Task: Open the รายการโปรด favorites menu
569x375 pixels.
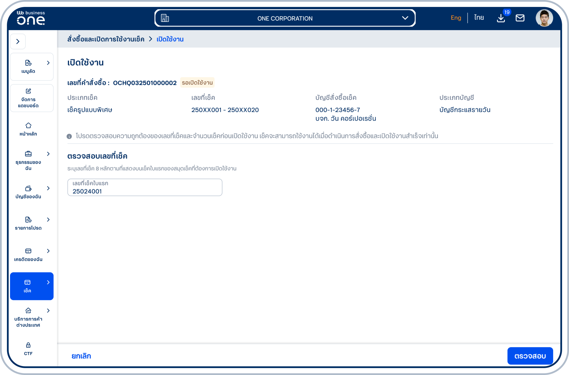Action: (32, 223)
